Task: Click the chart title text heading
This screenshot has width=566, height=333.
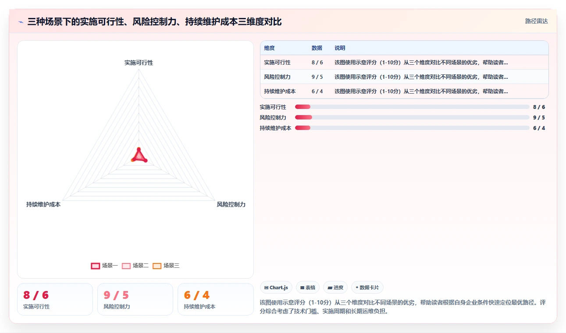Action: point(154,21)
